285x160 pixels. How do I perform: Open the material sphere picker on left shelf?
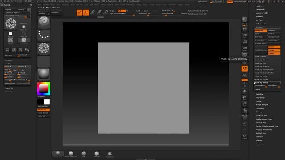[x=44, y=74]
